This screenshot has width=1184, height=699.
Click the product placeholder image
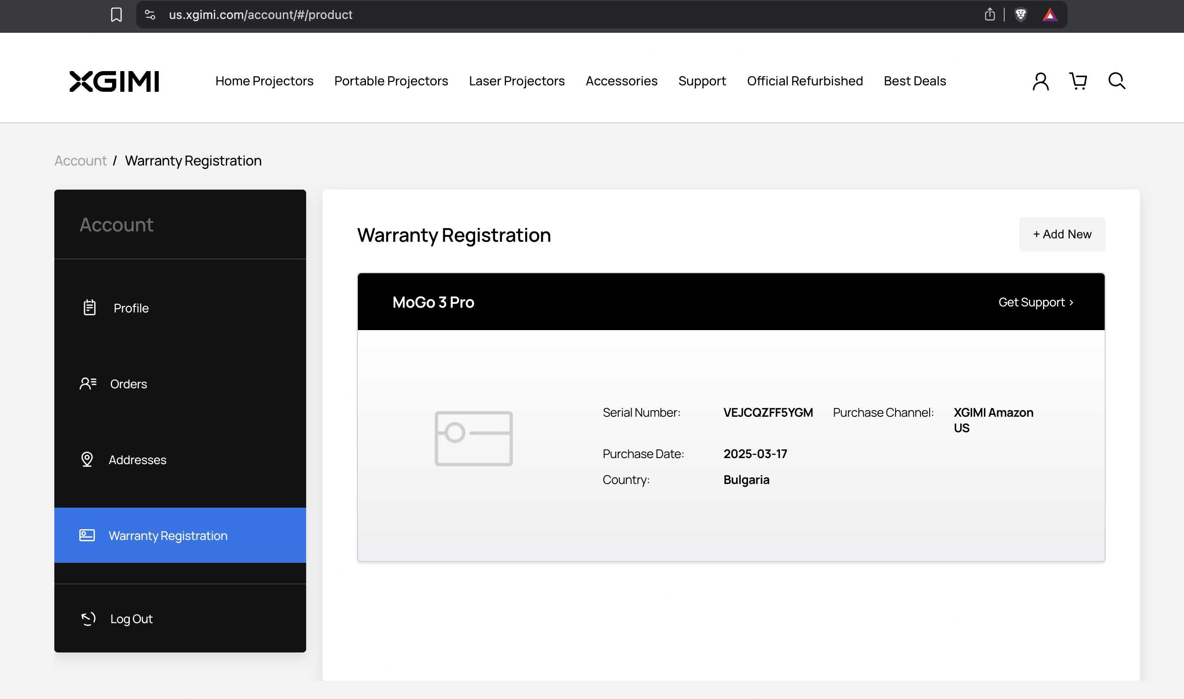coord(473,439)
